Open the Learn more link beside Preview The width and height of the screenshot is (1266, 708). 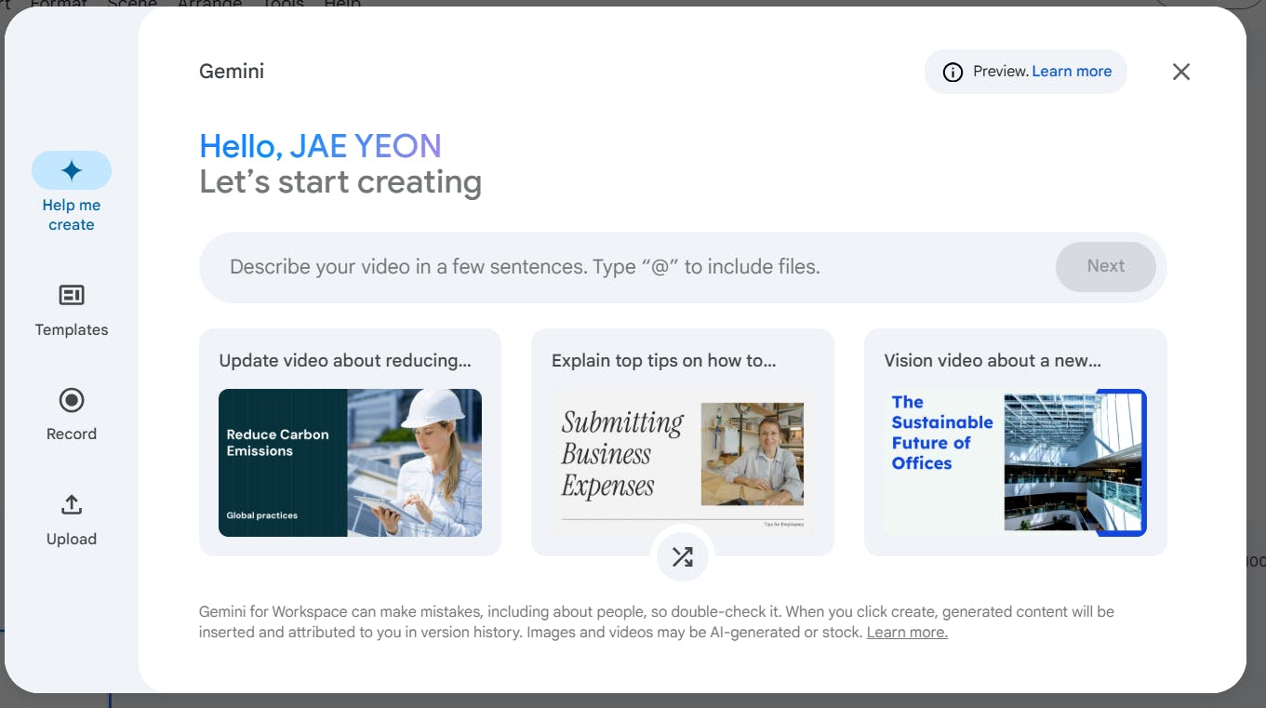[x=1072, y=71]
